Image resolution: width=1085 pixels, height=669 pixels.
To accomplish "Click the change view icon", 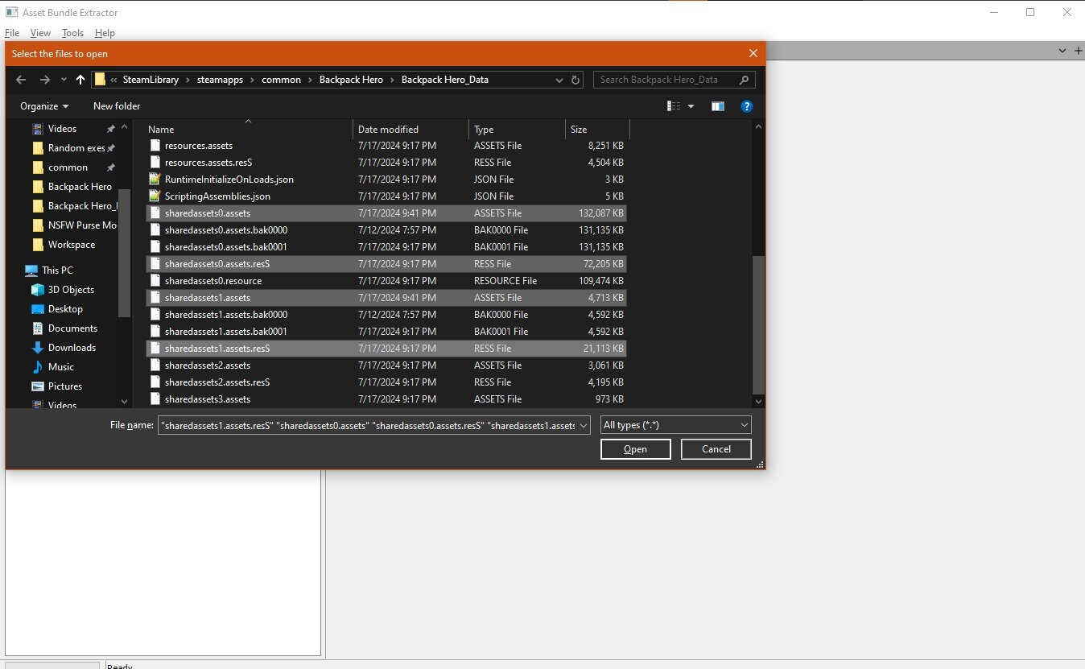I will click(x=675, y=106).
